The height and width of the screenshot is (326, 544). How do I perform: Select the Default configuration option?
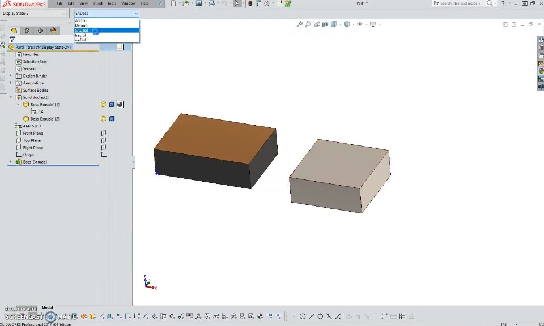point(107,25)
